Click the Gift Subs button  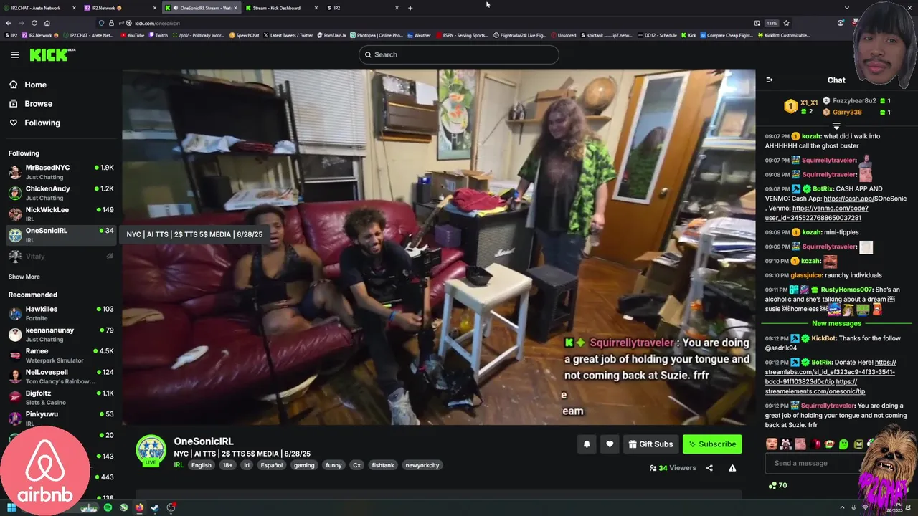pyautogui.click(x=650, y=444)
